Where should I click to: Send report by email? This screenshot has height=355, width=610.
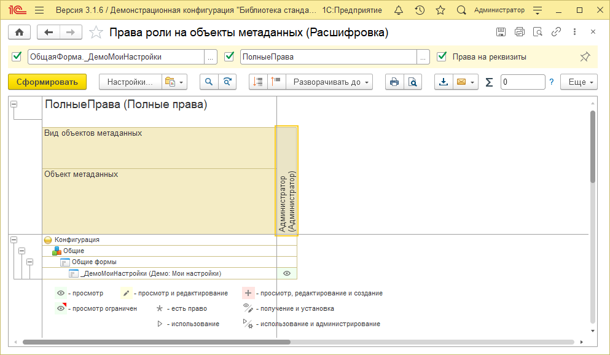tap(461, 82)
